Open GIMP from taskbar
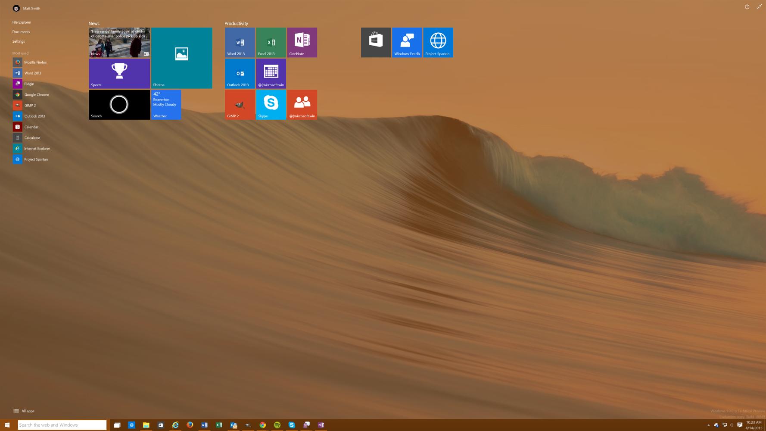The width and height of the screenshot is (766, 431). [248, 425]
